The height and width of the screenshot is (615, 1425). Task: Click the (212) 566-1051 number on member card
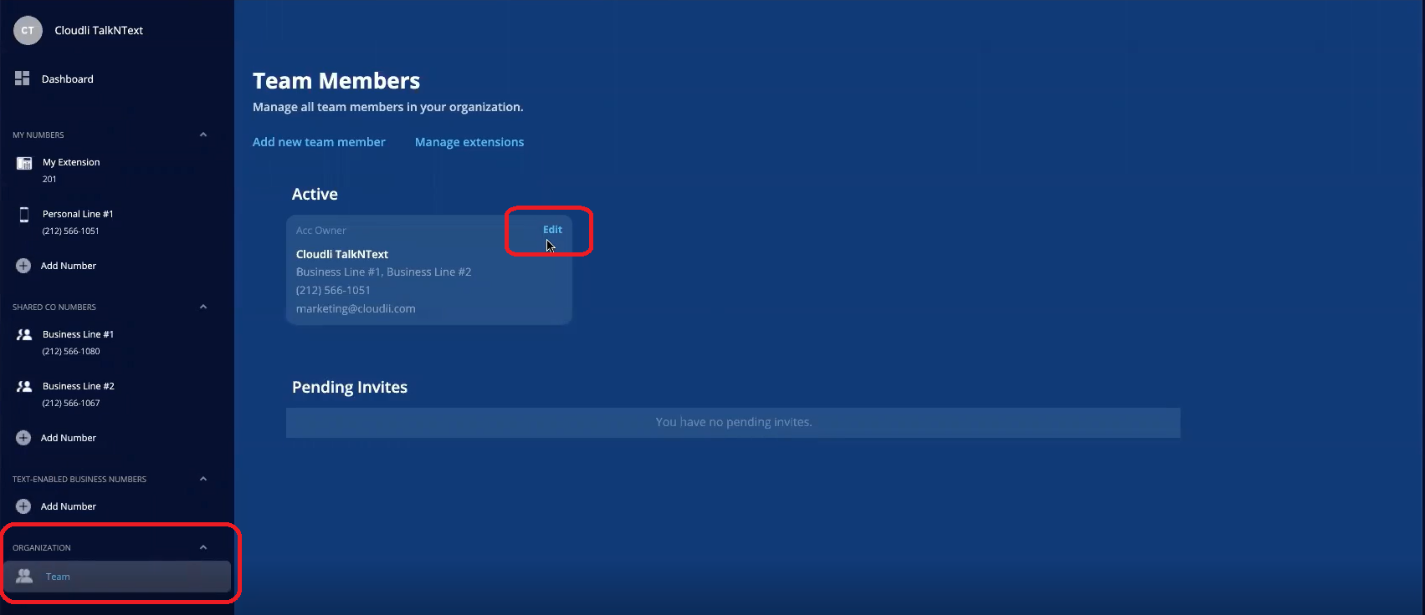point(333,290)
